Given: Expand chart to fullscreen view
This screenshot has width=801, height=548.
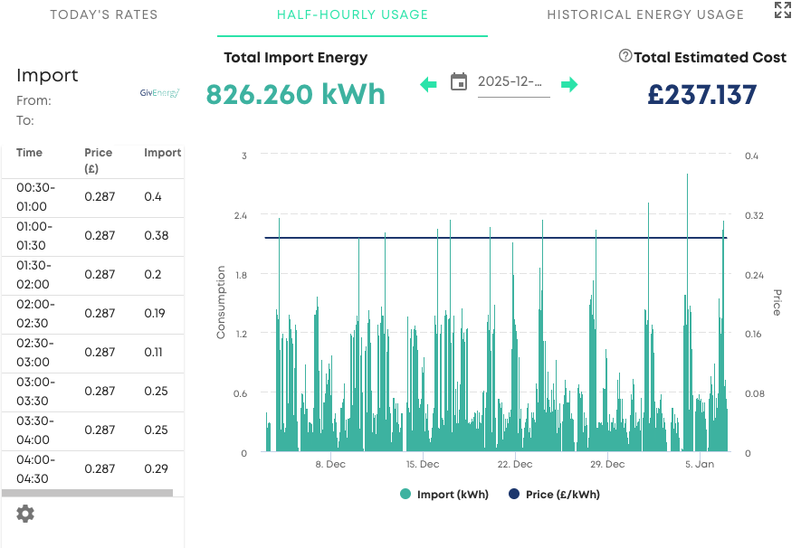Looking at the screenshot, I should [783, 10].
